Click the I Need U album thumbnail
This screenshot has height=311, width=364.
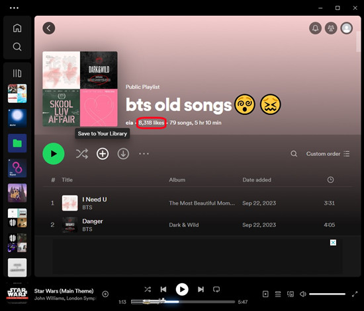click(70, 203)
